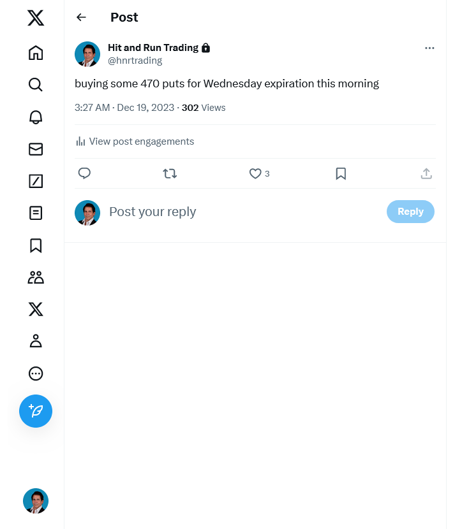462x529 pixels.
Task: Open the Notifications bell icon
Action: [x=36, y=117]
